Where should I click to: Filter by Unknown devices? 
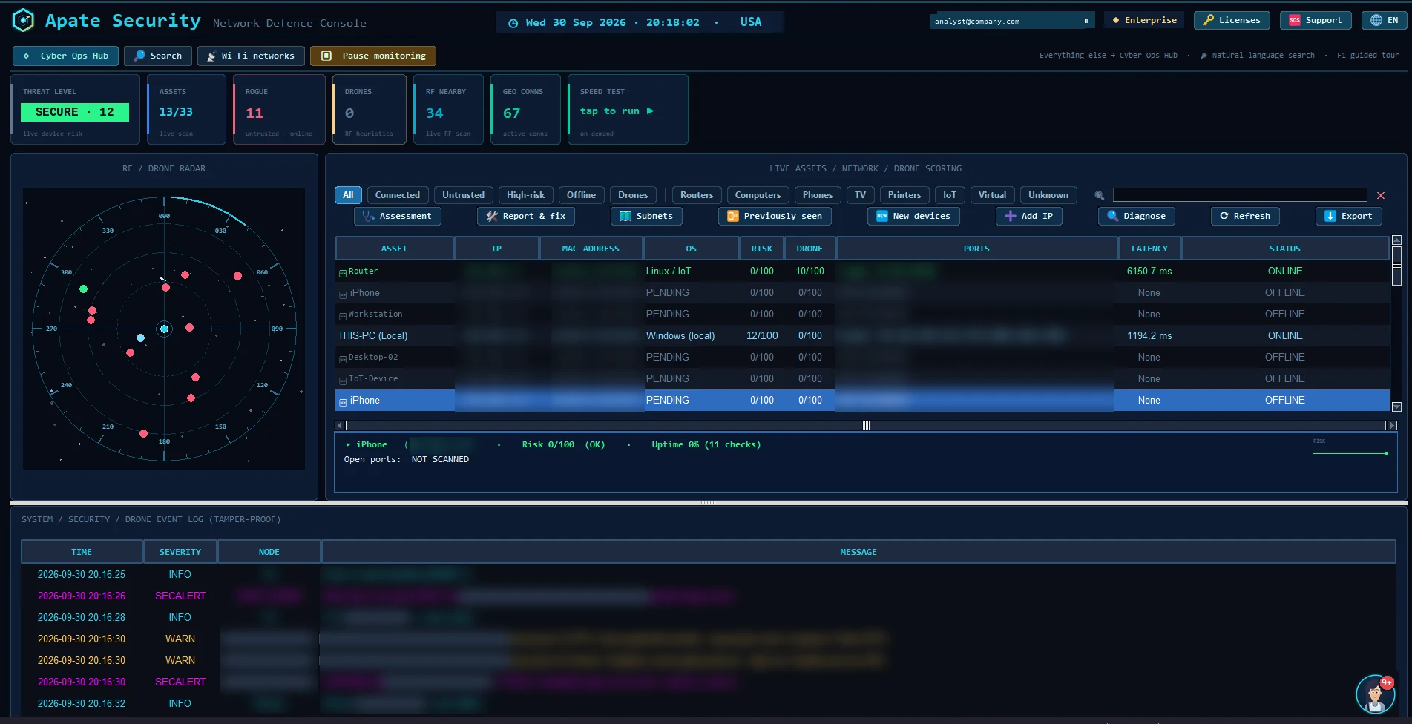point(1048,195)
